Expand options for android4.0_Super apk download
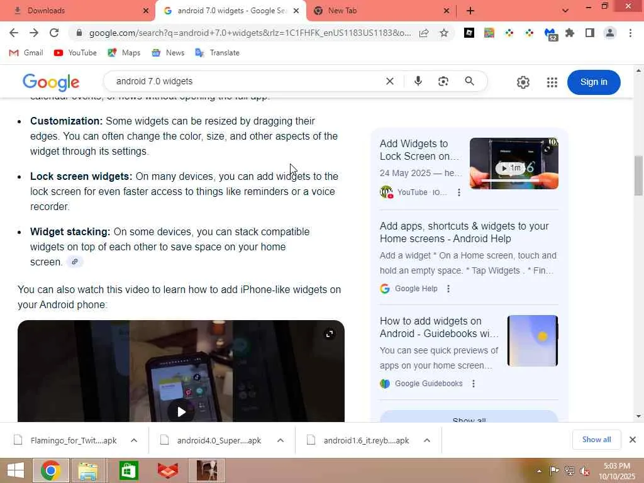644x483 pixels. pyautogui.click(x=280, y=440)
